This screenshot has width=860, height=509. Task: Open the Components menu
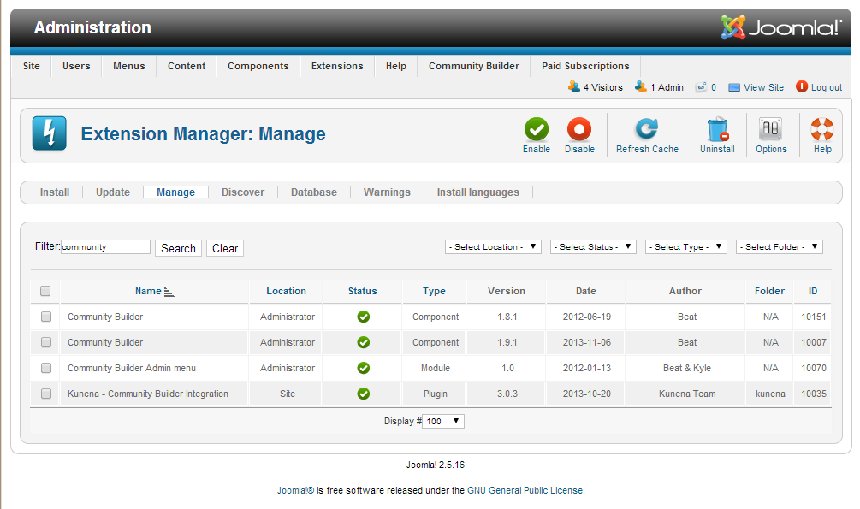click(x=258, y=66)
